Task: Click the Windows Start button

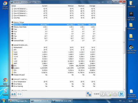Action: tap(3, 101)
